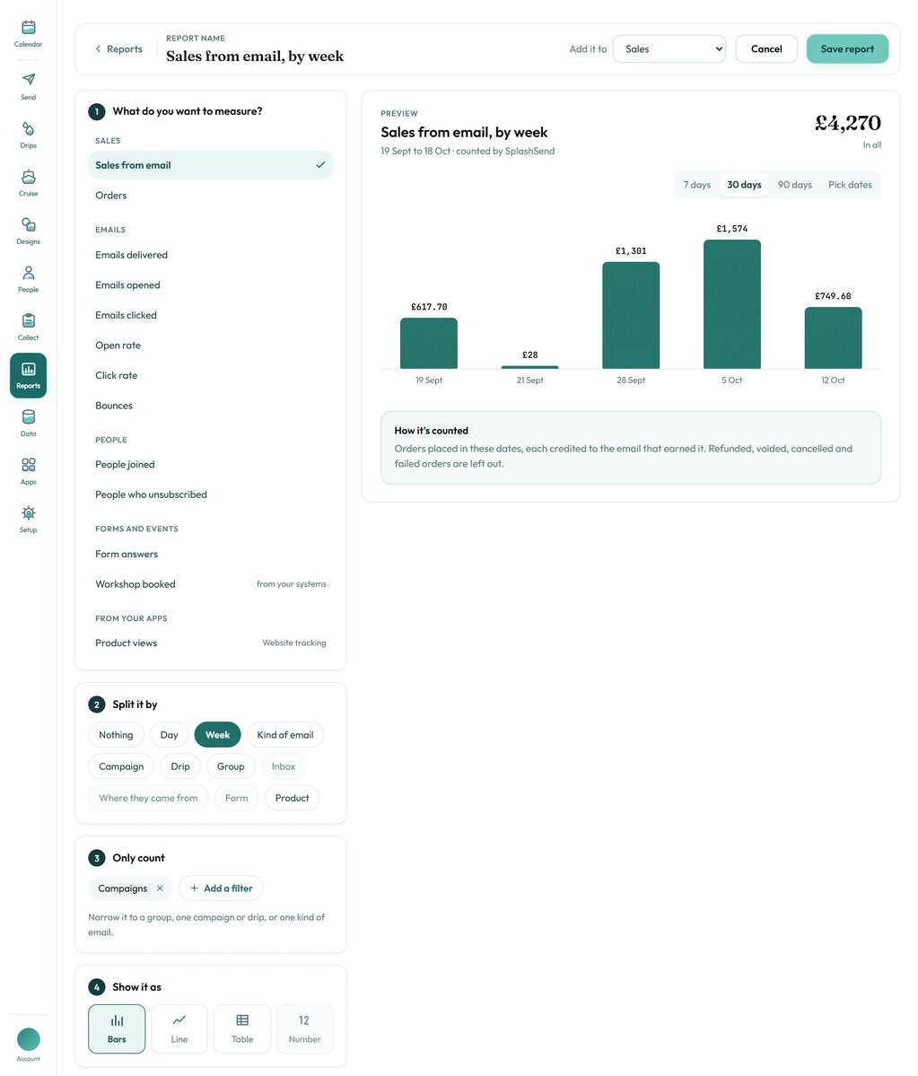This screenshot has width=918, height=1076.
Task: Click the 12 Oct bar
Action: (x=833, y=337)
